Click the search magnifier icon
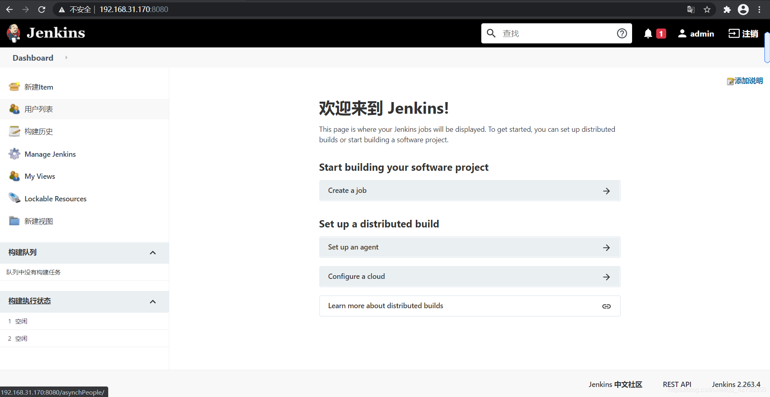This screenshot has height=397, width=770. point(491,33)
